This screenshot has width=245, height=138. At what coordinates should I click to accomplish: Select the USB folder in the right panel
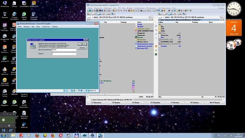[x=162, y=29]
